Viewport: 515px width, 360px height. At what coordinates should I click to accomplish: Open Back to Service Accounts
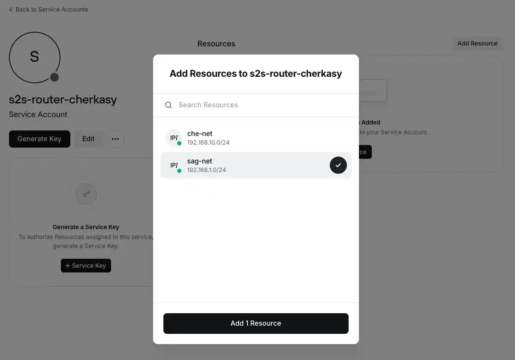(x=51, y=9)
